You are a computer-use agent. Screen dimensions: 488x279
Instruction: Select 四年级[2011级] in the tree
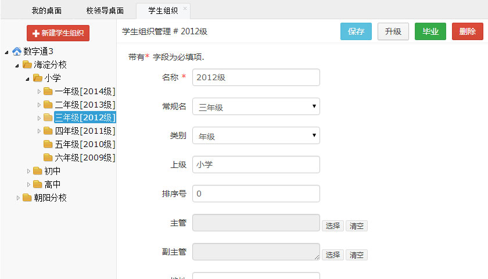(85, 131)
